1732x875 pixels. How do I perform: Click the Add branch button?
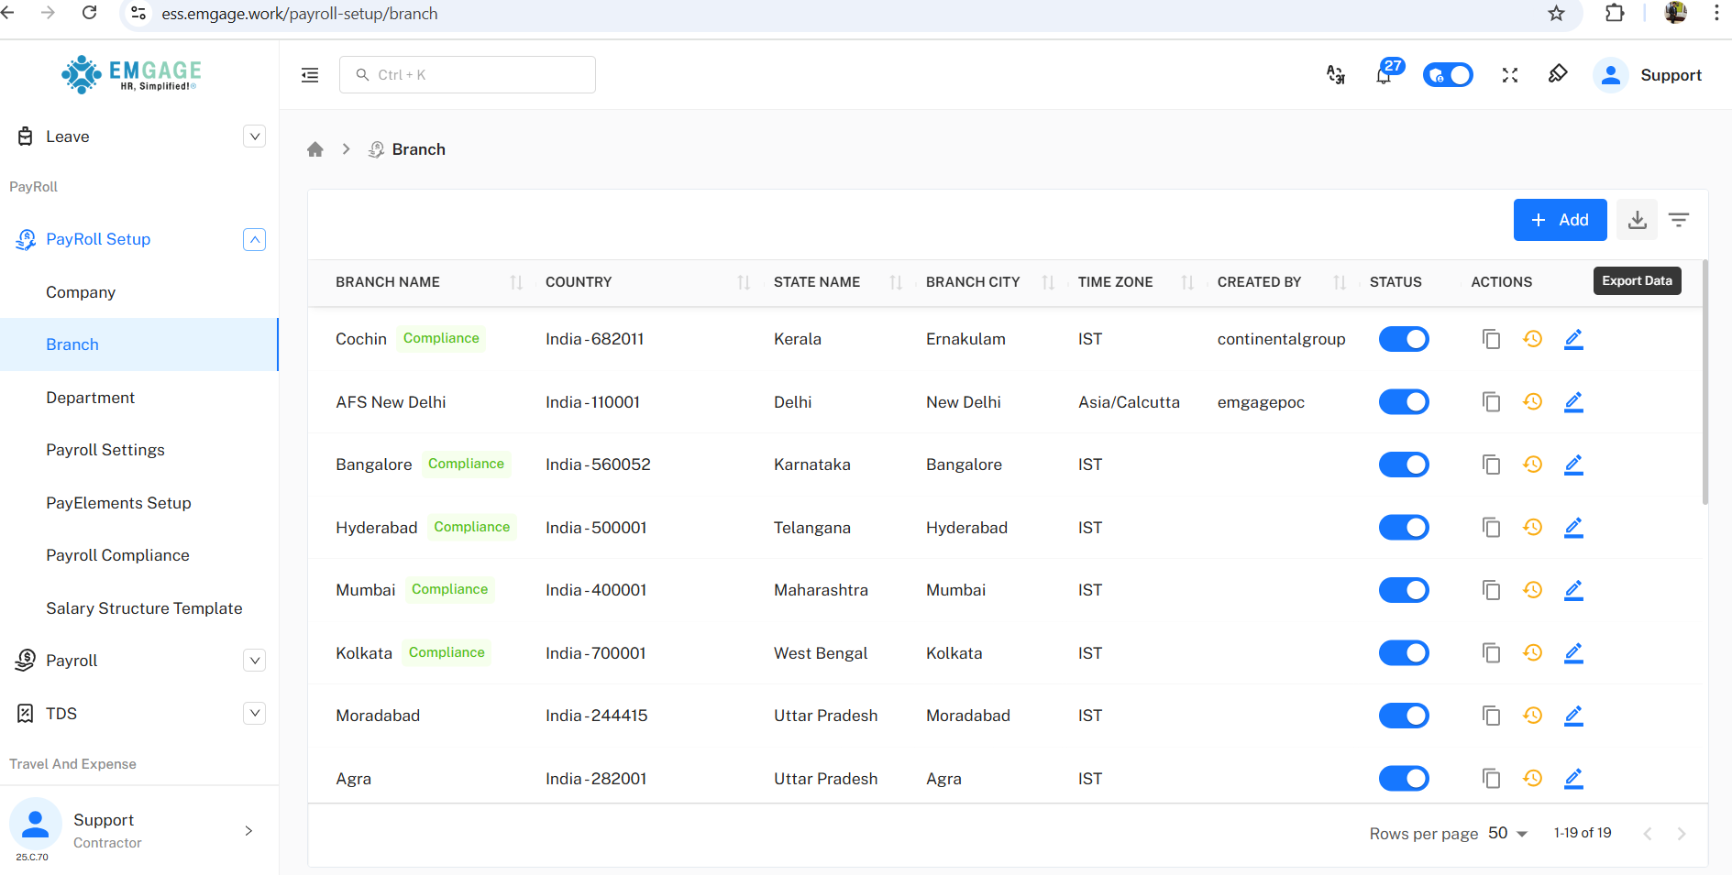(x=1560, y=220)
